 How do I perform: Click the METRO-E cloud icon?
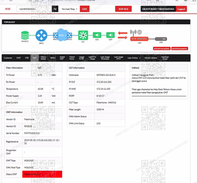click(x=62, y=35)
